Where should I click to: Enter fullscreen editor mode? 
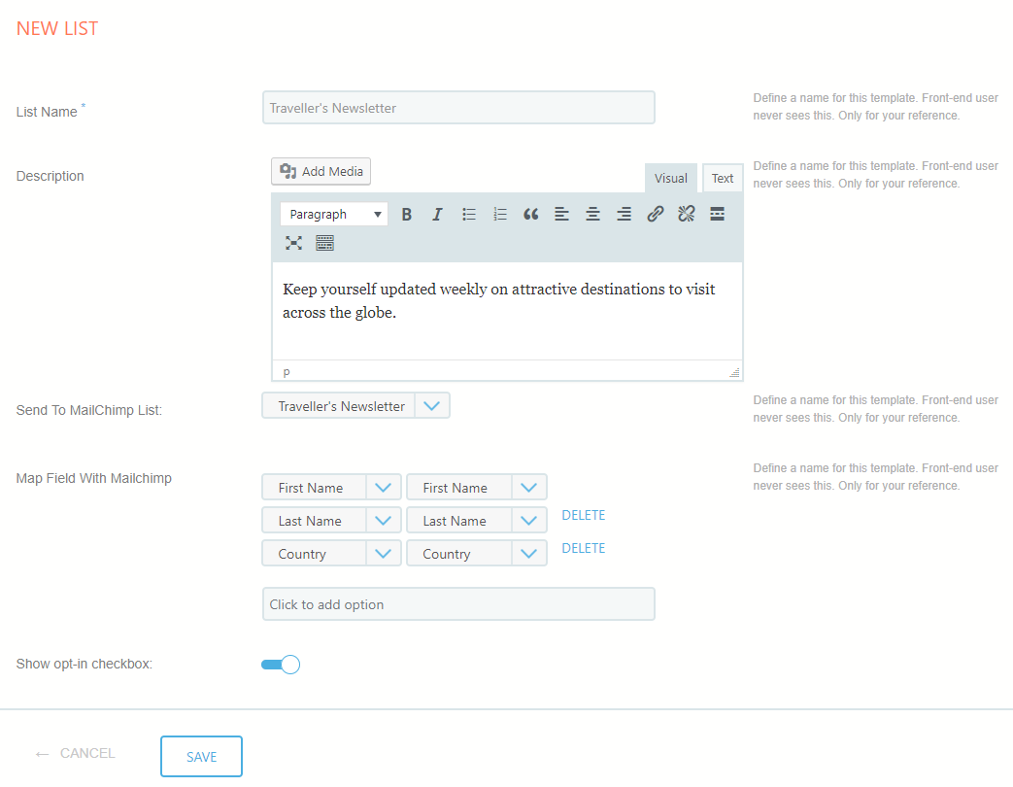293,243
